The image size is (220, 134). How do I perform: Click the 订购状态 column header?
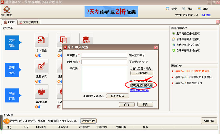click(x=102, y=127)
